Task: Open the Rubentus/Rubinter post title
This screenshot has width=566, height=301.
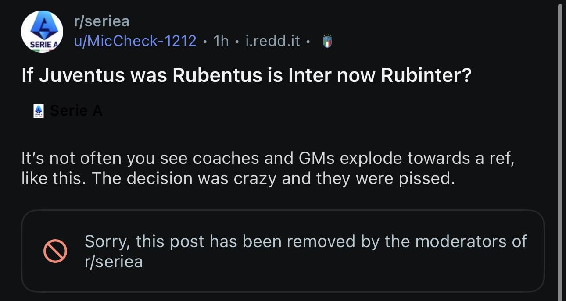Action: 246,75
